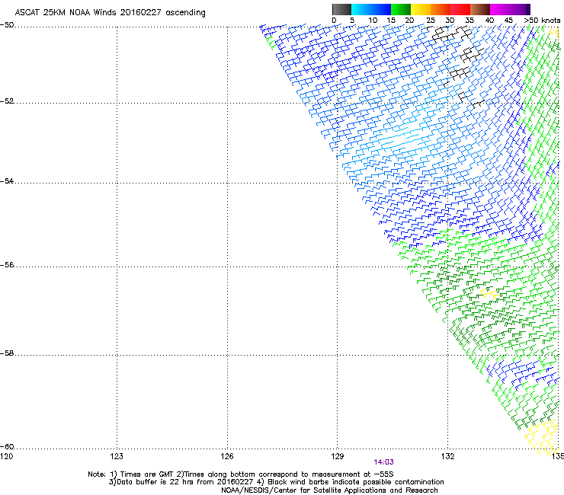Click the blue 10-15 knots color segment
The height and width of the screenshot is (495, 564).
point(381,9)
